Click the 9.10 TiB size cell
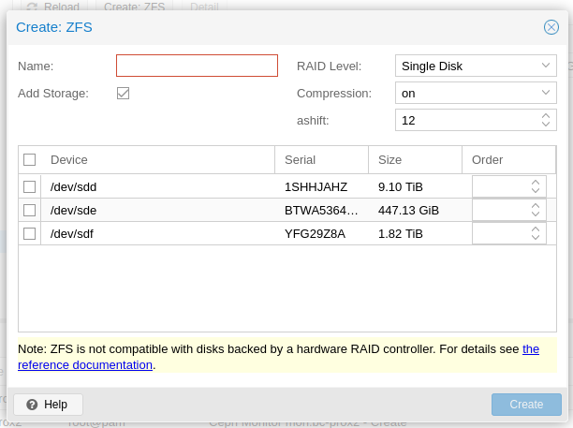573x428 pixels. click(x=401, y=186)
